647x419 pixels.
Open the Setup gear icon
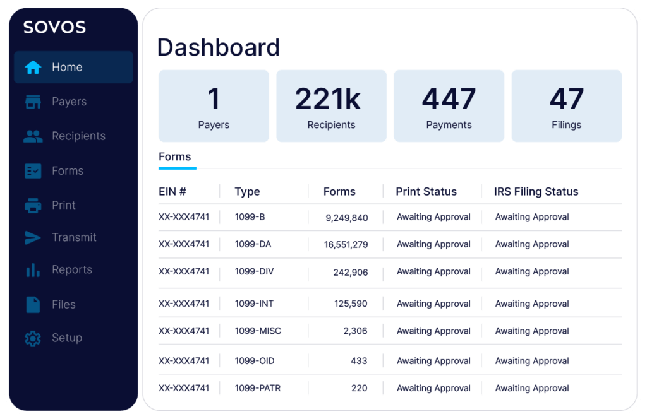point(33,338)
